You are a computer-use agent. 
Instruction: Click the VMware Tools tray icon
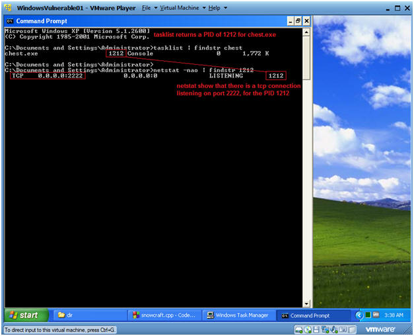(376, 315)
